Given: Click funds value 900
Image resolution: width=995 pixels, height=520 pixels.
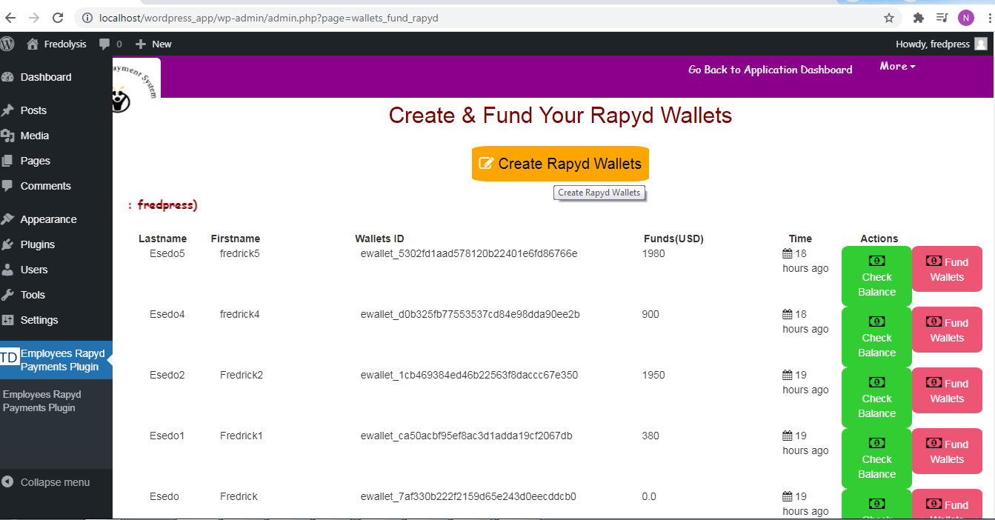Looking at the screenshot, I should [650, 314].
